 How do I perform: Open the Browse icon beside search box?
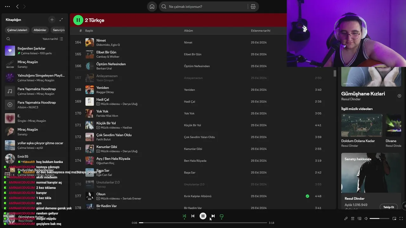[253, 7]
